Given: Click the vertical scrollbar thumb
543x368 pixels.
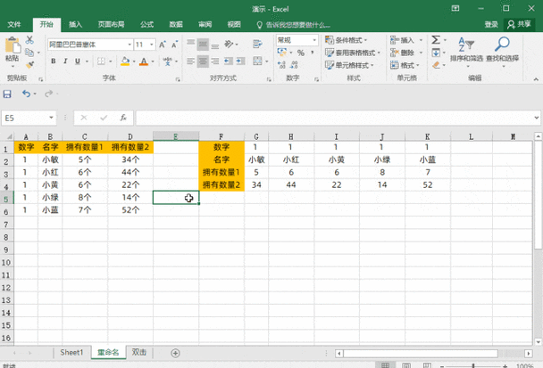Looking at the screenshot, I should [538, 194].
